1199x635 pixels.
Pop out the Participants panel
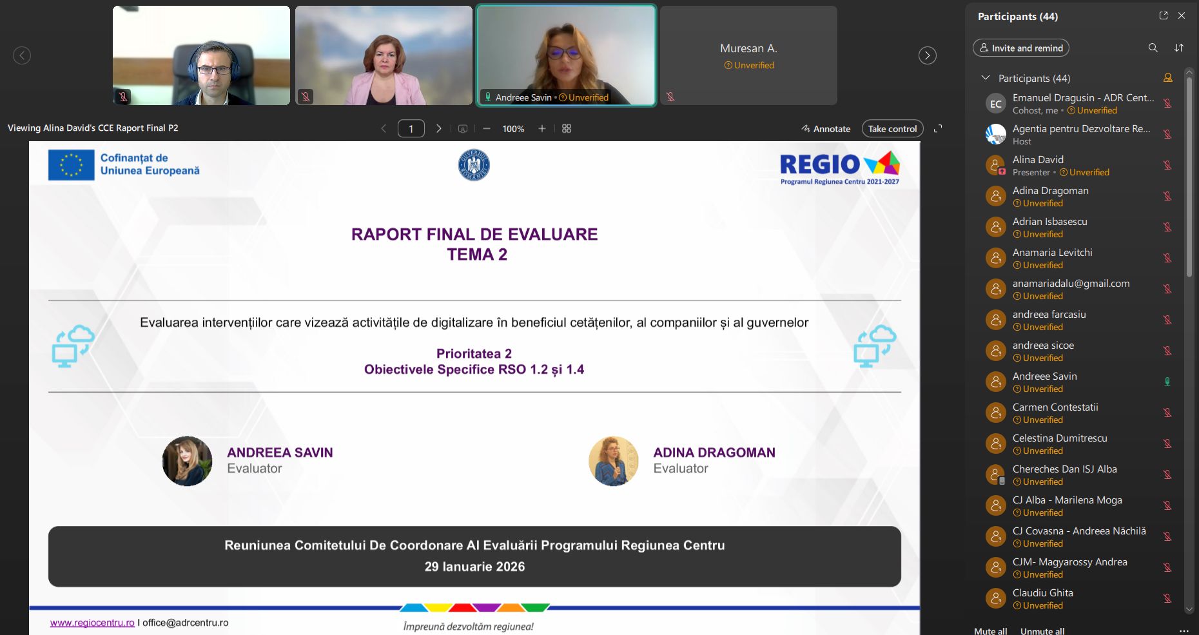point(1163,15)
